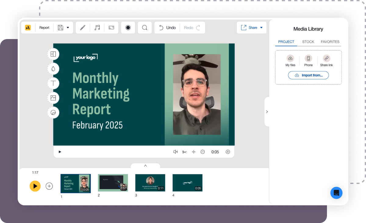Screen dimensions: 366x223
Task: Expand the Share dropdown arrow
Action: [261, 27]
